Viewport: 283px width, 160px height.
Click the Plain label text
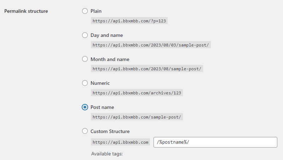click(x=96, y=11)
